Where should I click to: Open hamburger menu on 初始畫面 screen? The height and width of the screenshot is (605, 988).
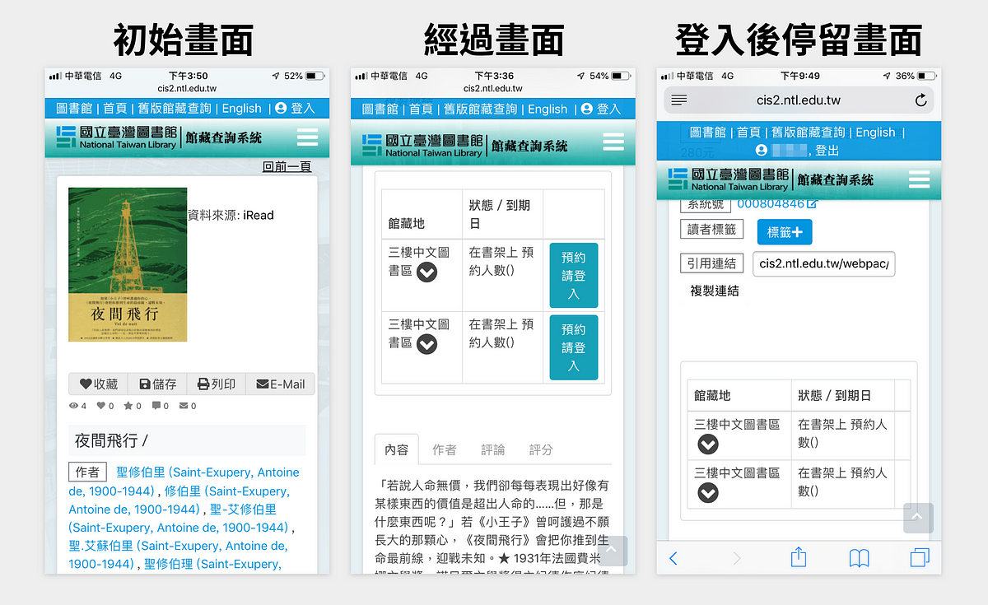tap(307, 137)
